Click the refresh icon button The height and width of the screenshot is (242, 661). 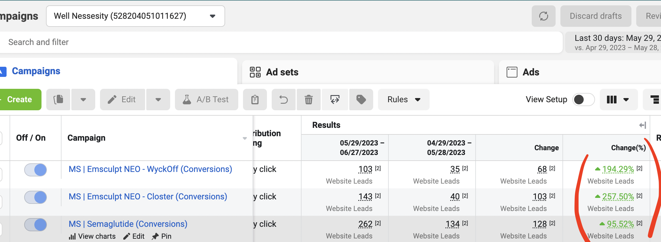(x=543, y=16)
